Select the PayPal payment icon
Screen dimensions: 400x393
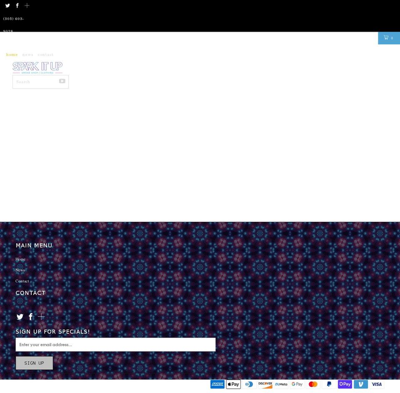pos(329,384)
